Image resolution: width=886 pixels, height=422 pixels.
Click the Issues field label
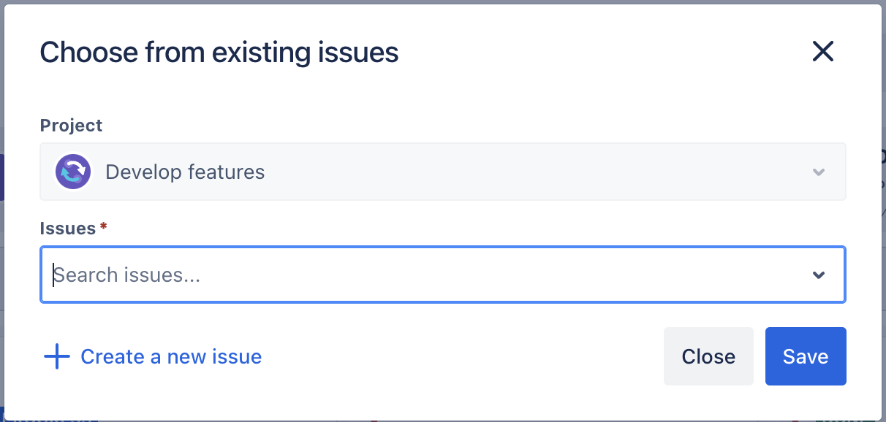[68, 229]
